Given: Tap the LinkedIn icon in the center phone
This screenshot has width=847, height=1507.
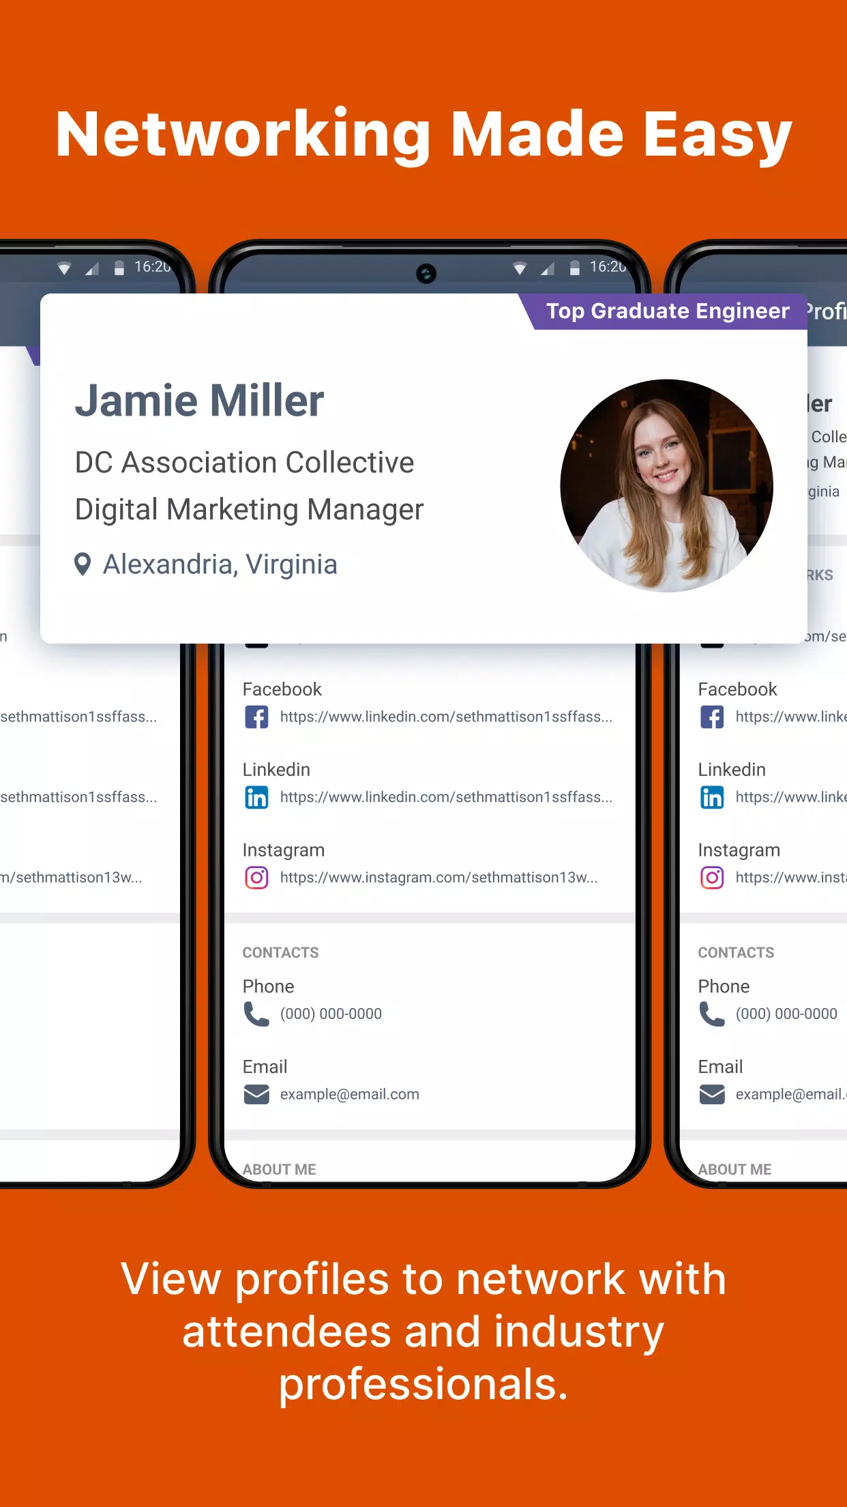Looking at the screenshot, I should pos(256,797).
